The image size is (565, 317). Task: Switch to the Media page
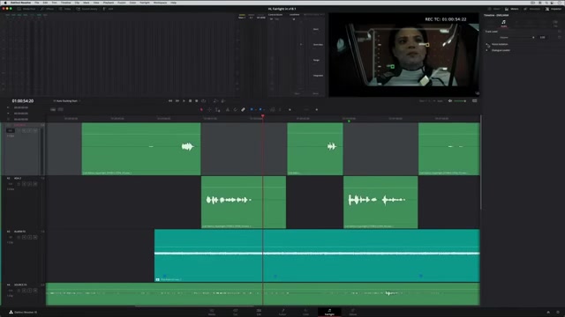212,312
